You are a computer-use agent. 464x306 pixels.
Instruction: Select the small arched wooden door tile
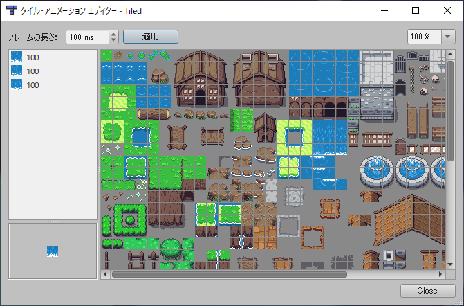[x=400, y=146]
